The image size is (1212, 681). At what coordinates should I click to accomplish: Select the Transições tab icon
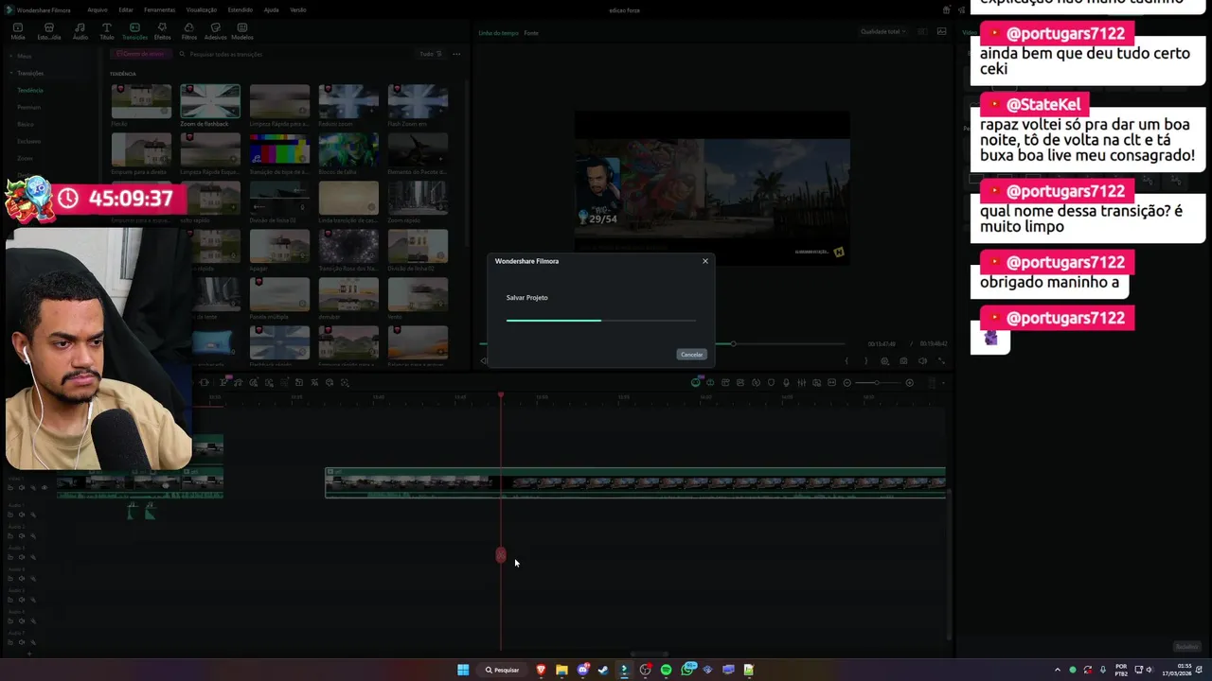[134, 30]
